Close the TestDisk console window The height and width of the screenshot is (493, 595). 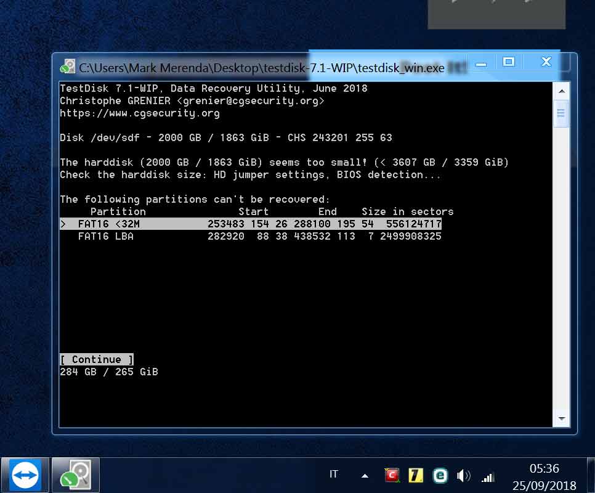546,62
